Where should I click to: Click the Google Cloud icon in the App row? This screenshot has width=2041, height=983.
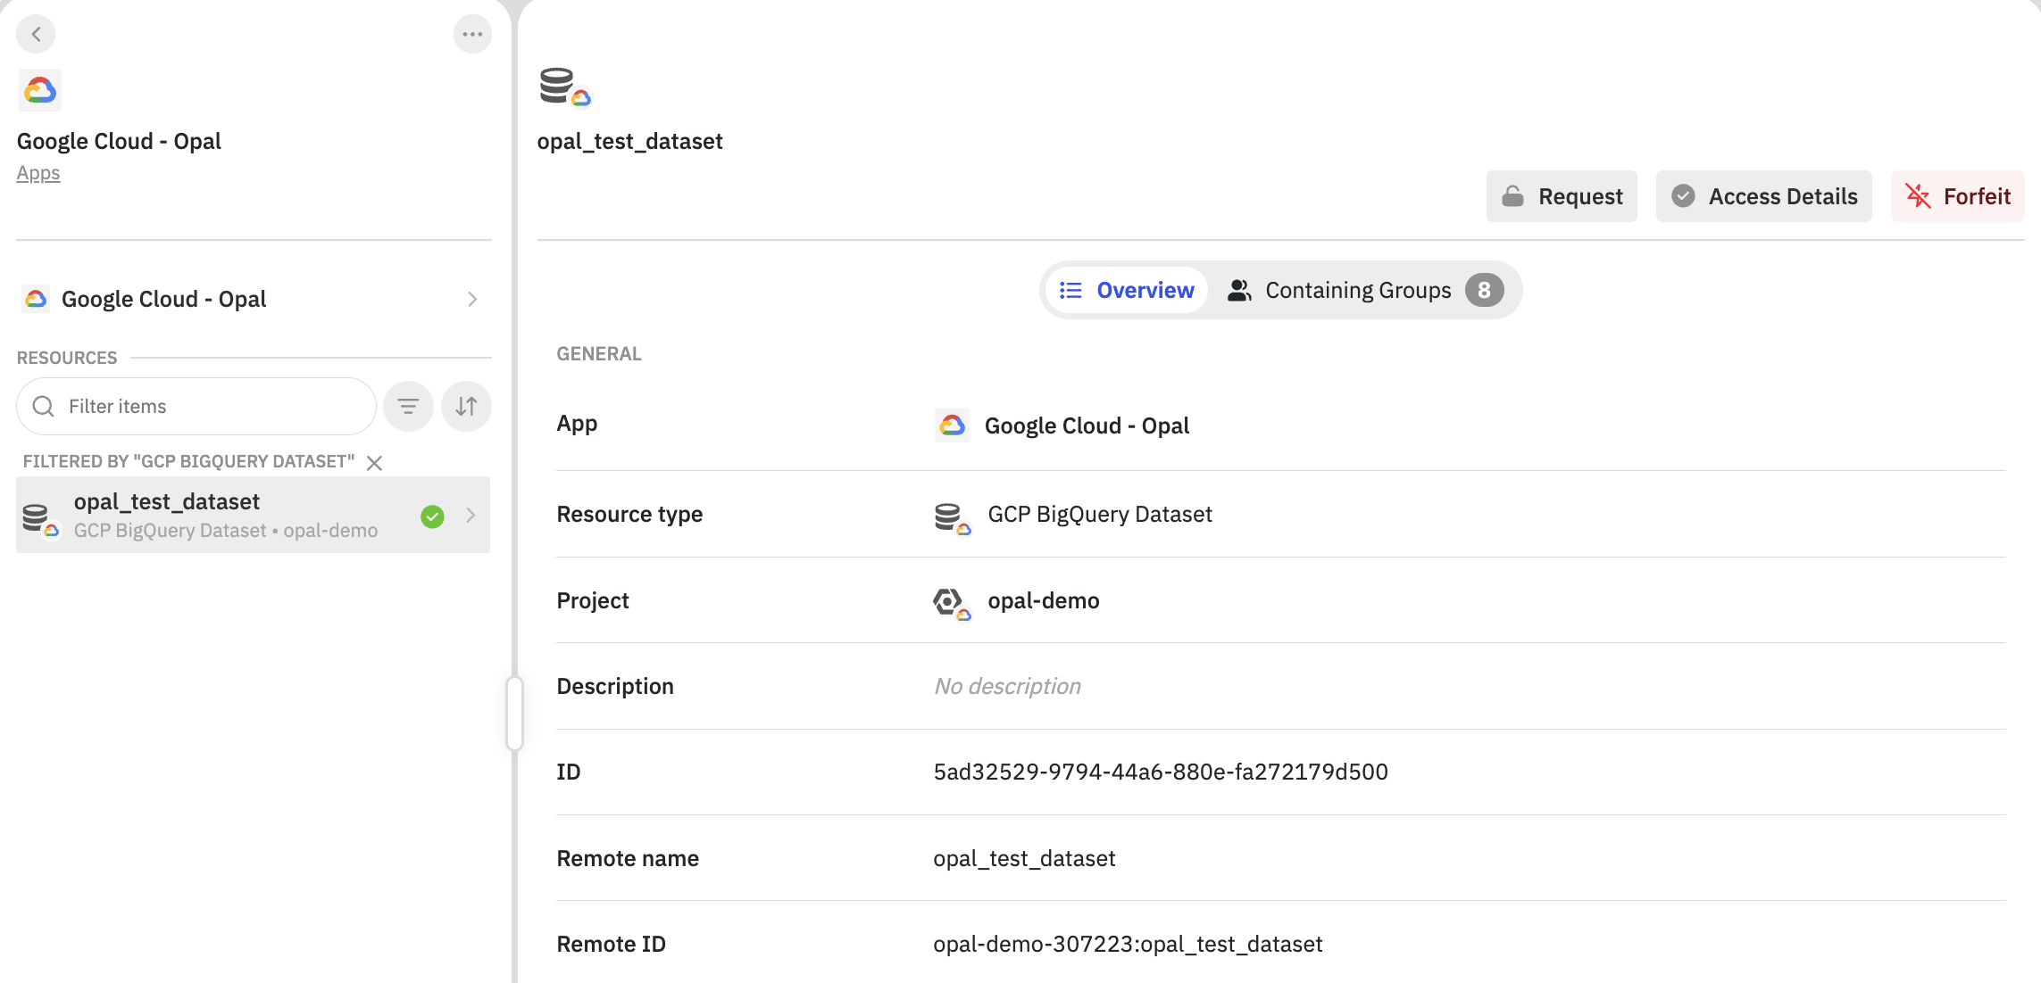tap(952, 425)
